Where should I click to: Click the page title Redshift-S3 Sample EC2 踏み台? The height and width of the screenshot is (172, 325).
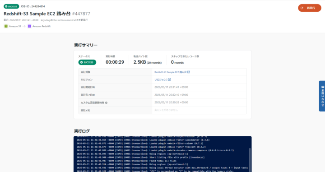click(37, 14)
